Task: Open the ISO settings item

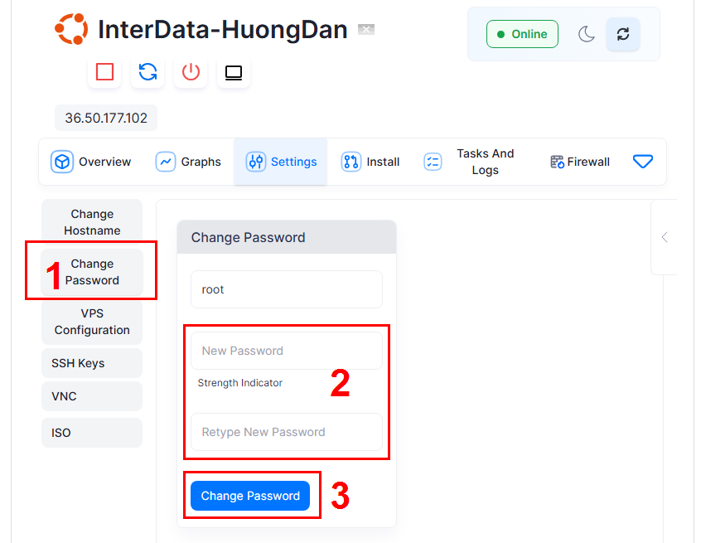Action: (x=92, y=433)
